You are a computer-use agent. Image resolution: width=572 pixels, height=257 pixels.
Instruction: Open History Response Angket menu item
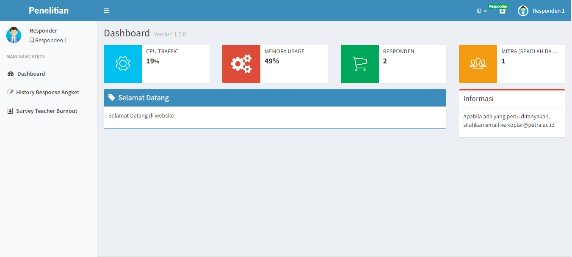47,93
